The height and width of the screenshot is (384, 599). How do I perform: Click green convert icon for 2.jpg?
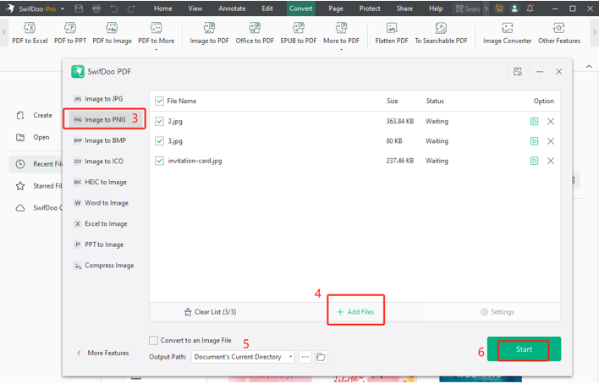[534, 122]
